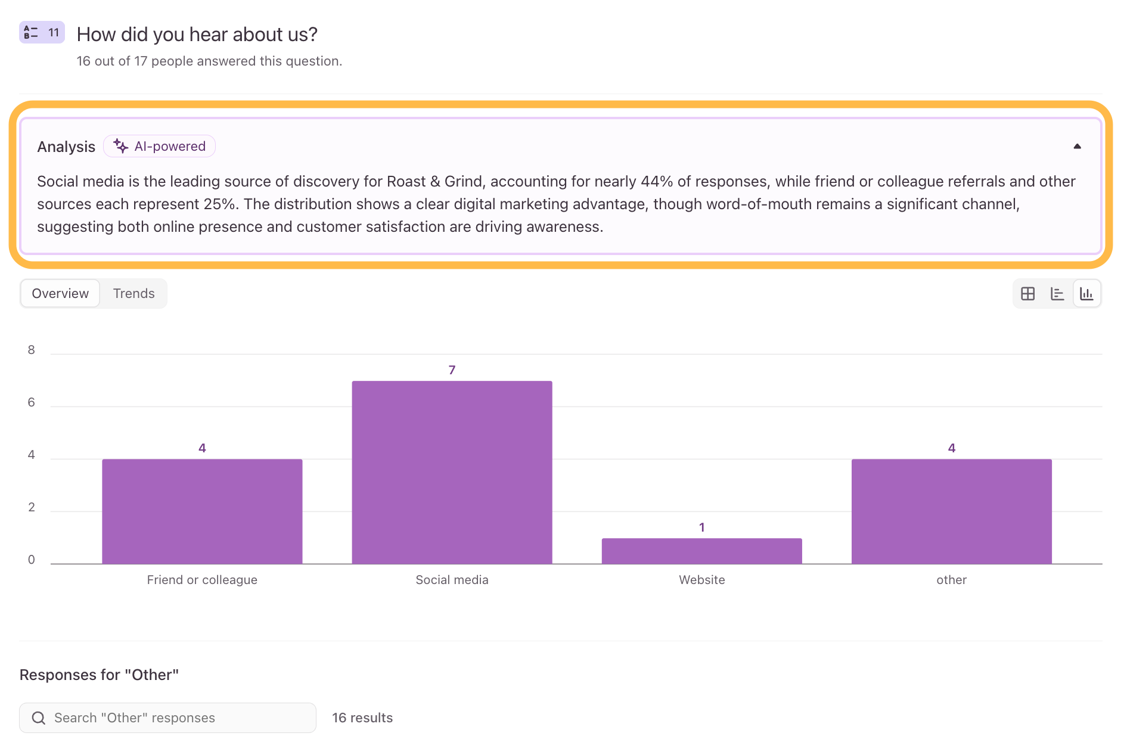Click the Social media axis label
1124x739 pixels.
[452, 580]
